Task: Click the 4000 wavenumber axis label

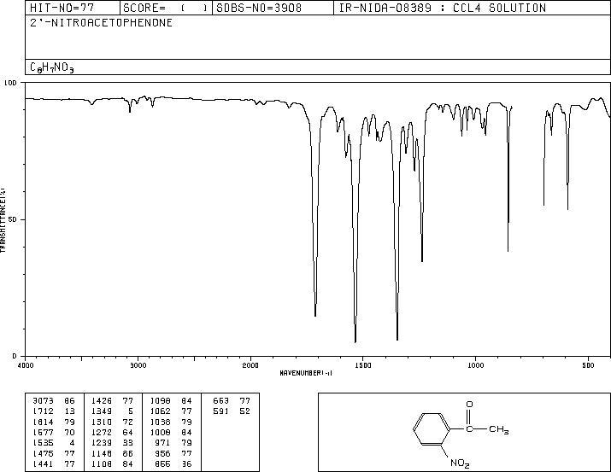Action: [x=26, y=365]
